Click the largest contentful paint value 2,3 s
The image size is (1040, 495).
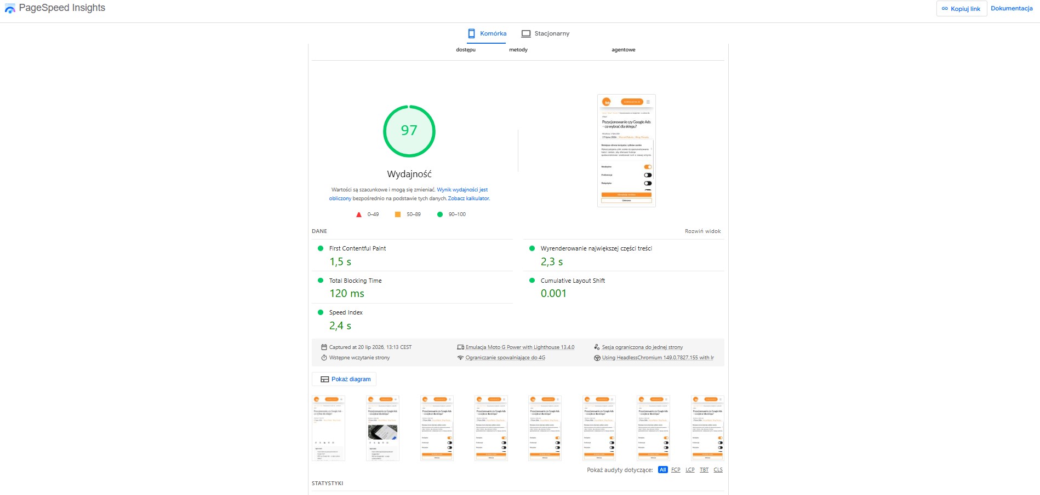point(552,262)
